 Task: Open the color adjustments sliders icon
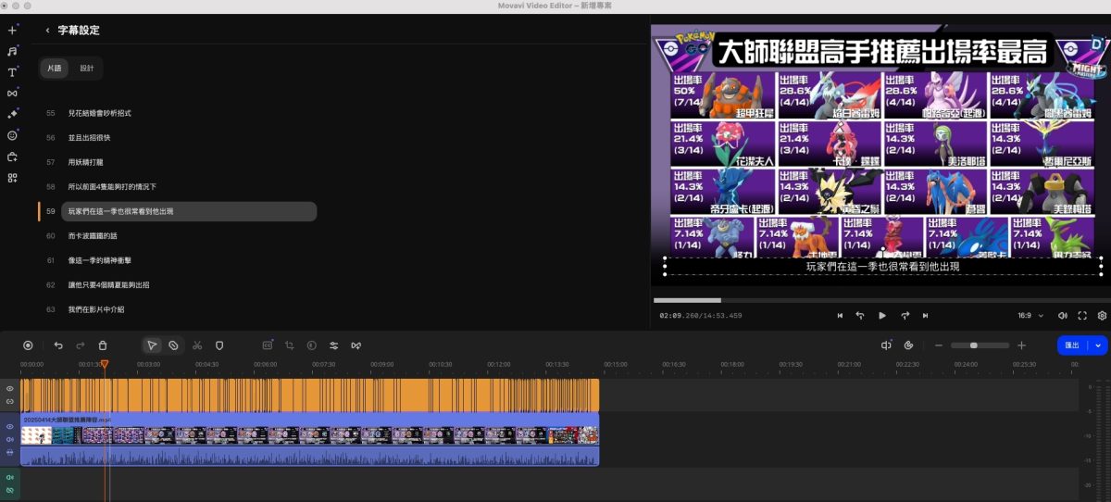(334, 345)
